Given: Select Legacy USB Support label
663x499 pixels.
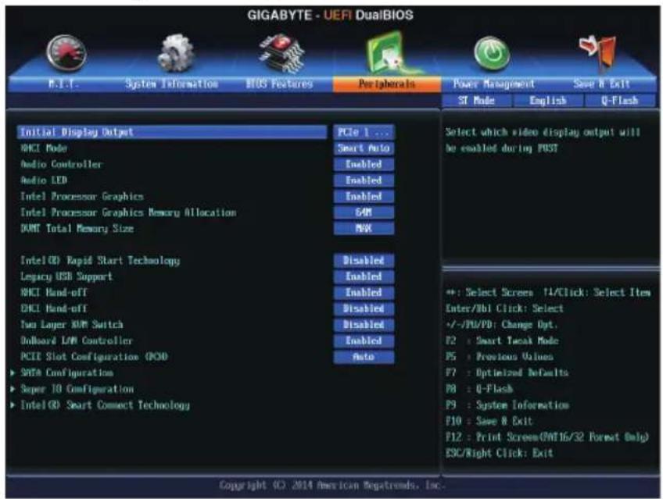Looking at the screenshot, I should (66, 276).
